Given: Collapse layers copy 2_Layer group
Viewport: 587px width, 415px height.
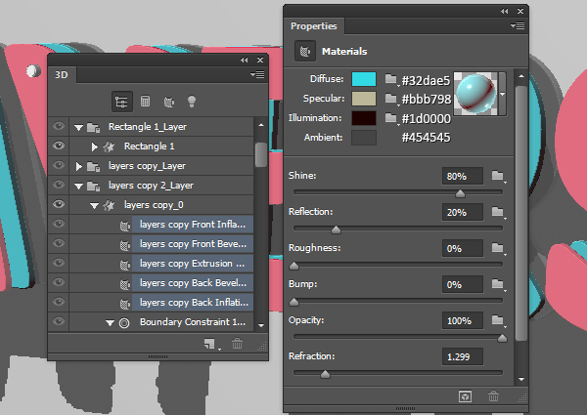Looking at the screenshot, I should pyautogui.click(x=78, y=187).
